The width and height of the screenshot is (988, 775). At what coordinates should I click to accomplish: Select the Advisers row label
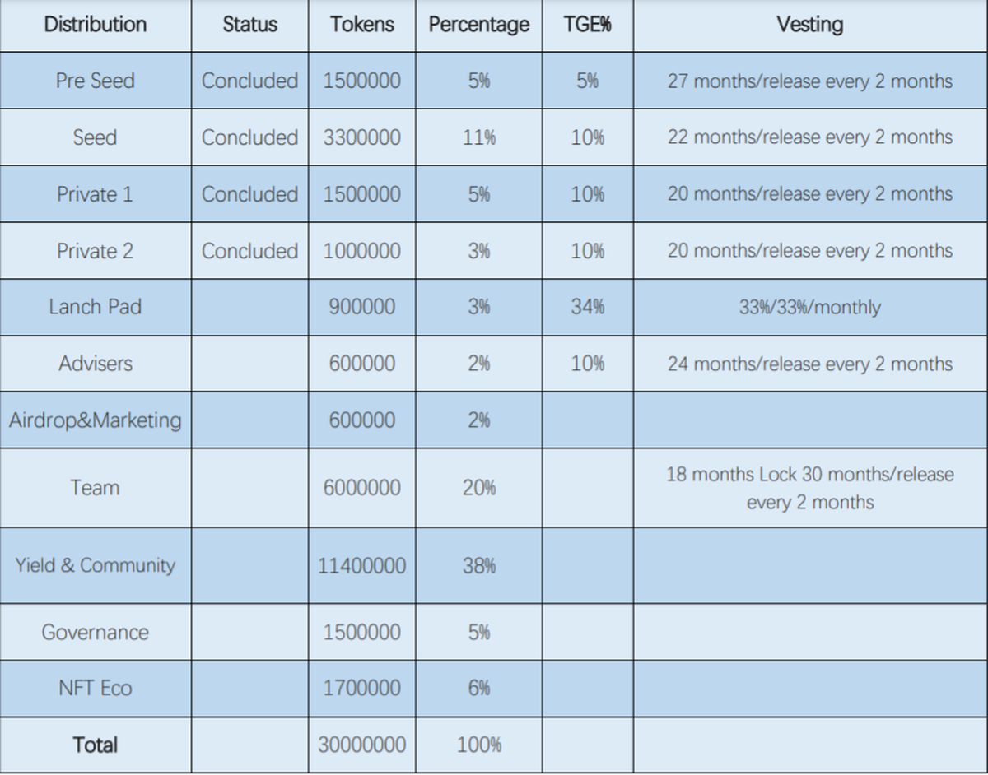tap(96, 364)
